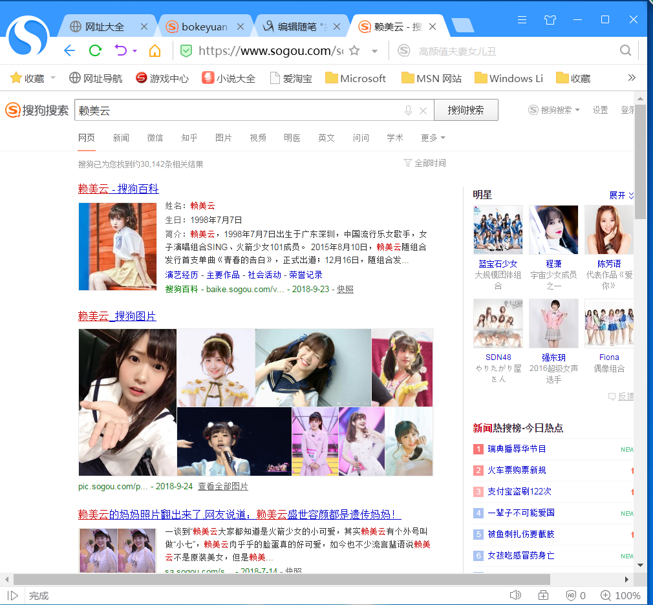Screen dimensions: 653x605
Task: Open the browser hamburger menu icon
Action: [522, 19]
